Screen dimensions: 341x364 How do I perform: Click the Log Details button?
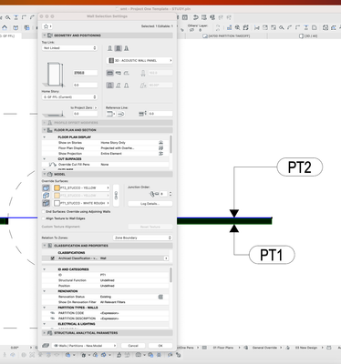pyautogui.click(x=150, y=204)
